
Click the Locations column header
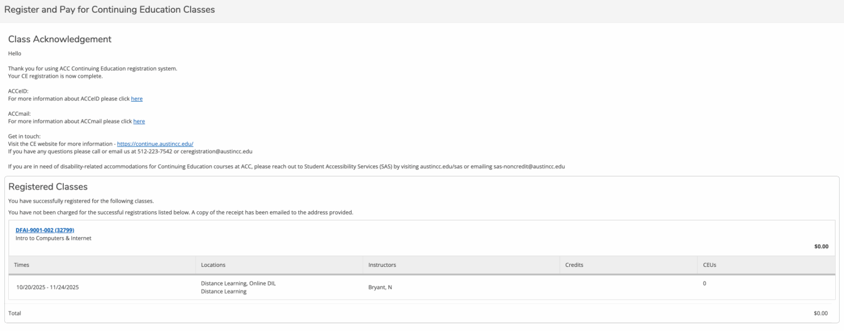[213, 265]
